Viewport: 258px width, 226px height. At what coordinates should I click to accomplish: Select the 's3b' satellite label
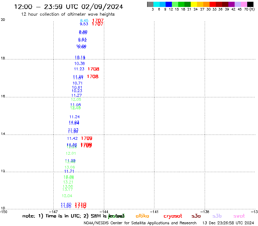click(217, 216)
